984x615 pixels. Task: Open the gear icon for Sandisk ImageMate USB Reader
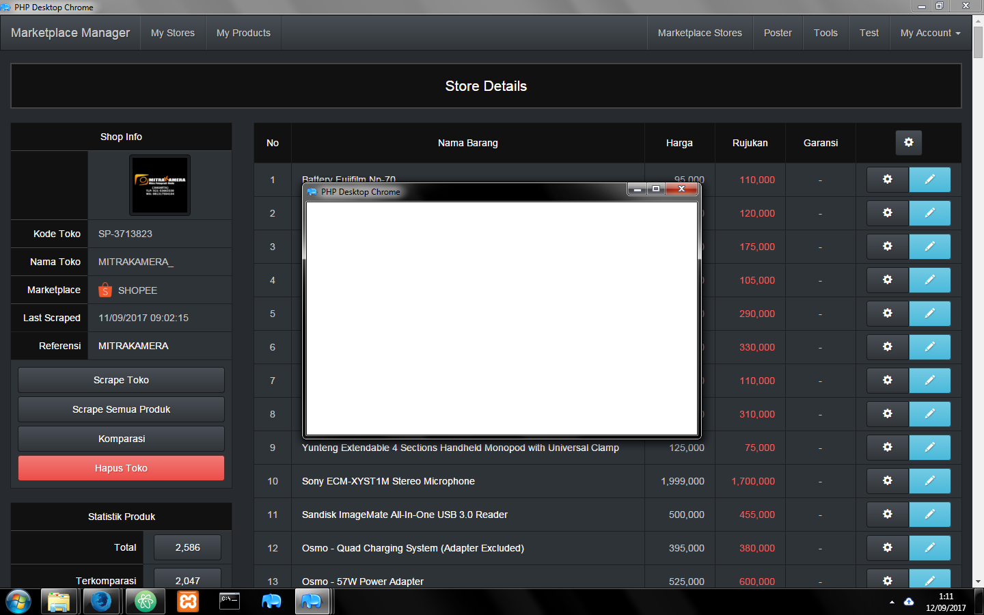[887, 515]
